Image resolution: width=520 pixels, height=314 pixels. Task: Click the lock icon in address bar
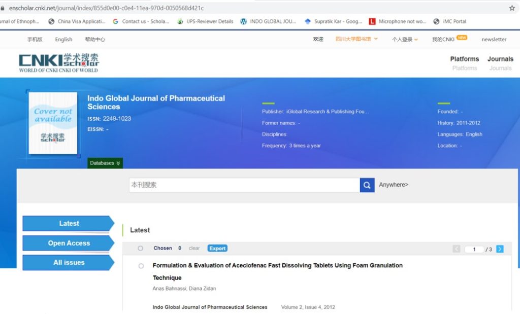(3, 8)
